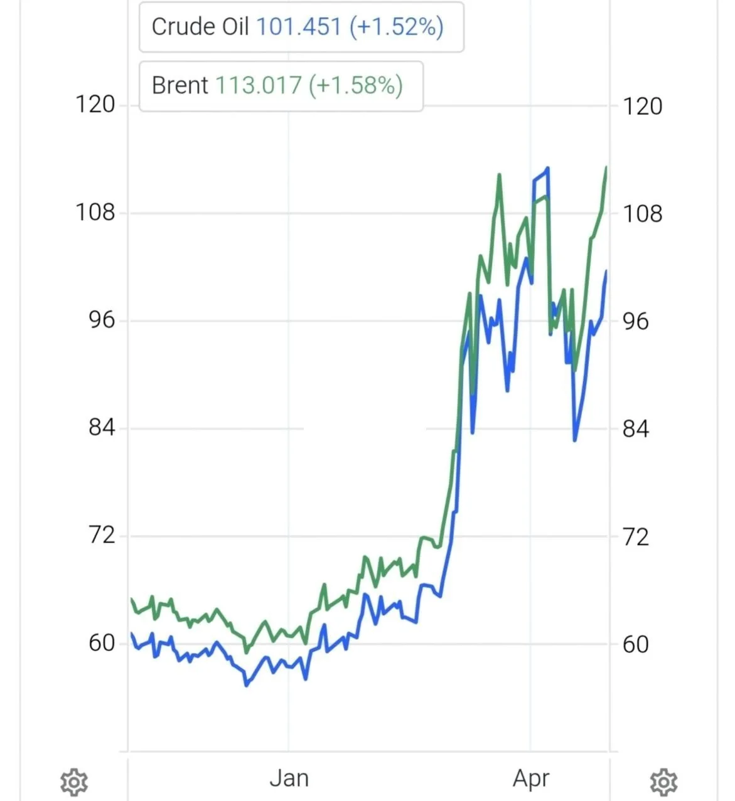Click the Crude Oil legend box
This screenshot has height=801, width=735.
301,27
